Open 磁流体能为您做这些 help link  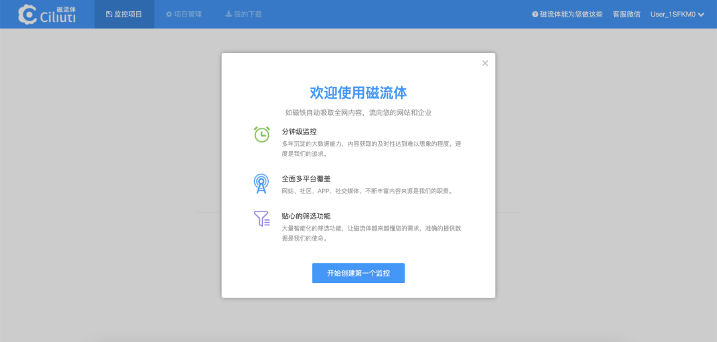[568, 14]
